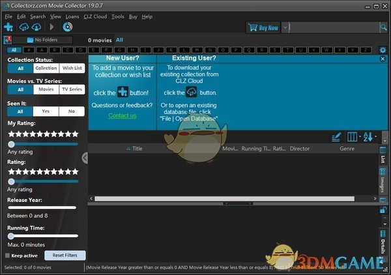This screenshot has width=391, height=275.
Task: Click the Play movie arrow toolbar icon
Action: click(51, 27)
